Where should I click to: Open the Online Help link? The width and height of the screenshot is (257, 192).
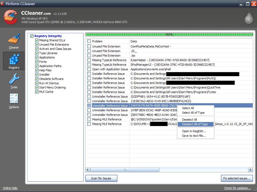pos(10,188)
